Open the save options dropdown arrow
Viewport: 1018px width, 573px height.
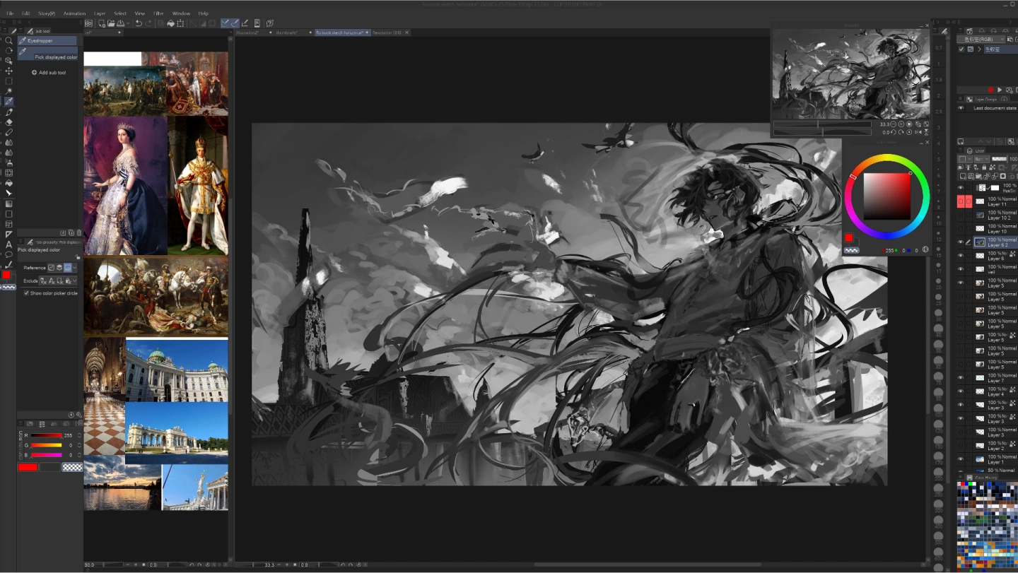tap(128, 23)
